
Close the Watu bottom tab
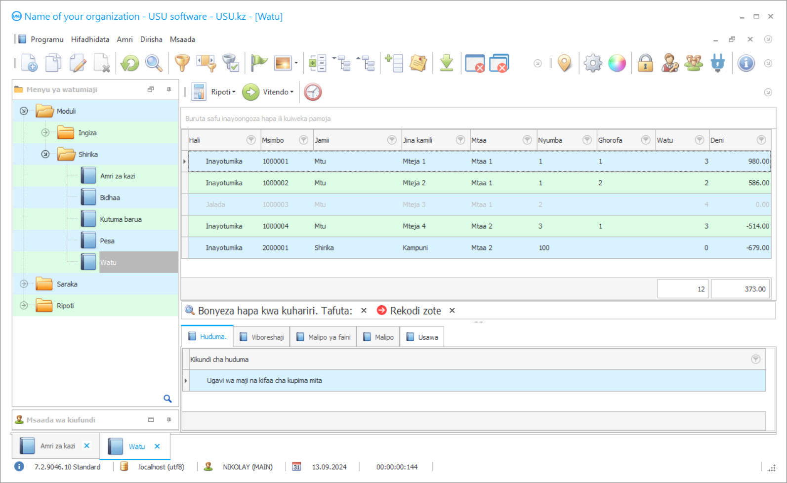(157, 446)
